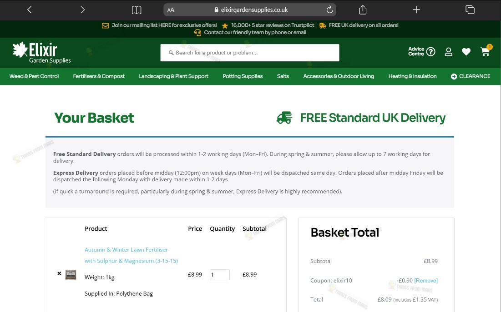Viewport: 501px width, 312px height.
Task: Open Weed & Pest Control menu
Action: 34,76
